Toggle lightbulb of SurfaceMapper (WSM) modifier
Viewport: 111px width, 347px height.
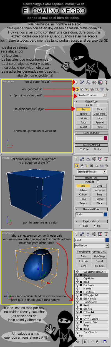77,272
